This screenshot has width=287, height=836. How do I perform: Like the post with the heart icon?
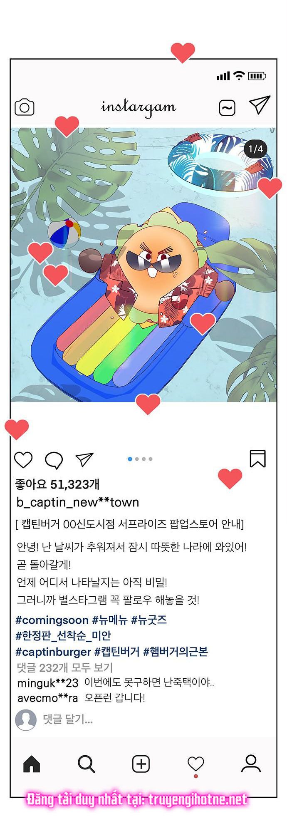[x=23, y=460]
